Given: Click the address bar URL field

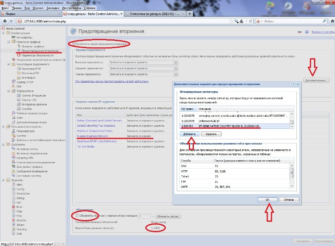Looking at the screenshot, I should 125,21.
